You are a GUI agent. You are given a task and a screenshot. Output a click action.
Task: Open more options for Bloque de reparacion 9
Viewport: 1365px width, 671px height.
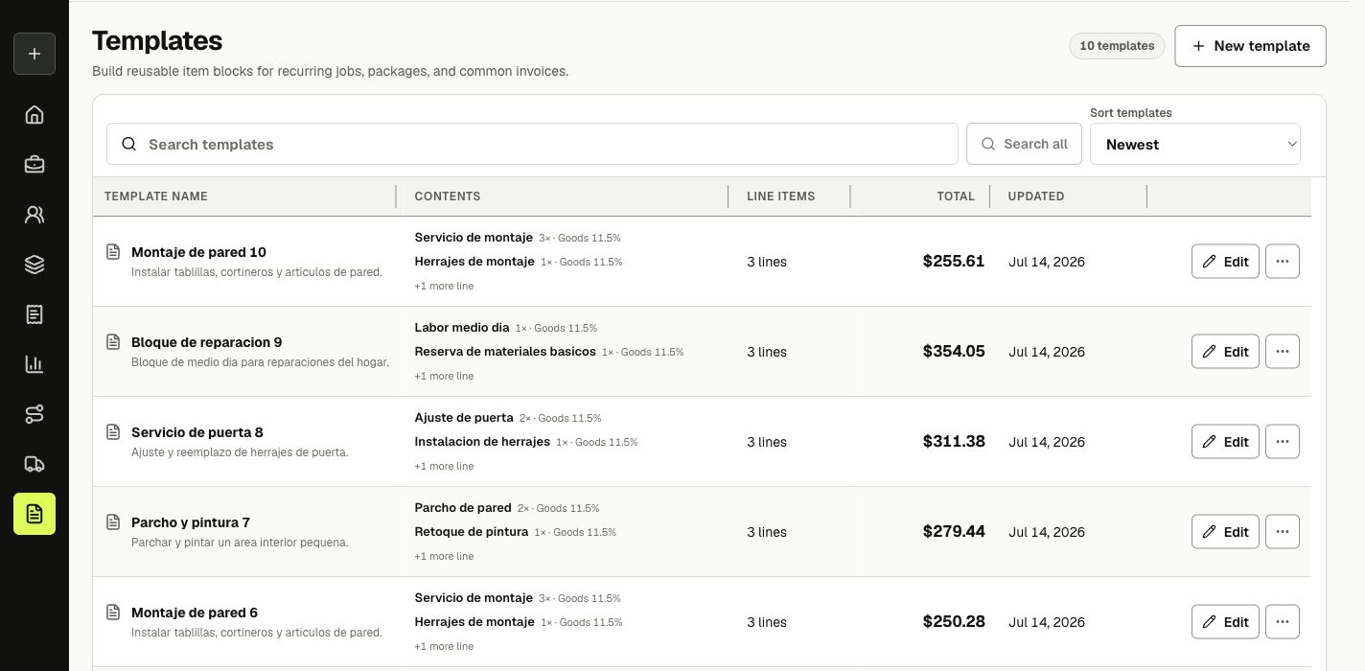point(1283,351)
